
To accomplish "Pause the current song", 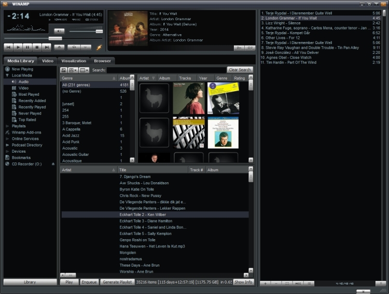I will pyautogui.click(x=27, y=47).
